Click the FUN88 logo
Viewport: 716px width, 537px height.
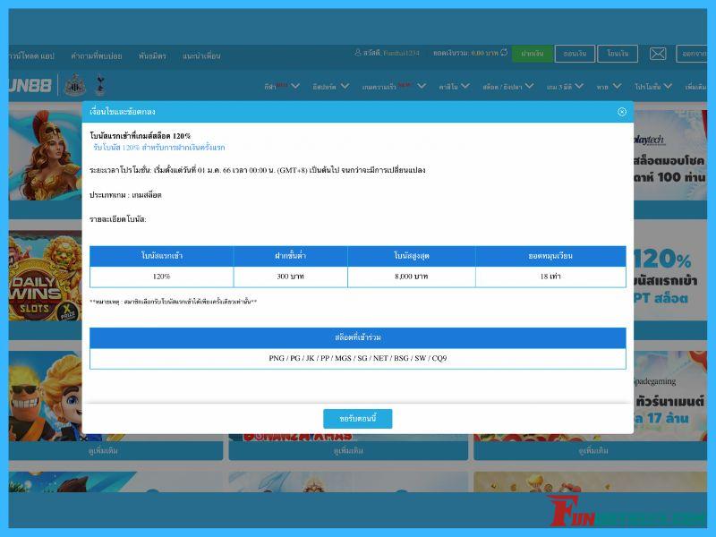[30, 85]
